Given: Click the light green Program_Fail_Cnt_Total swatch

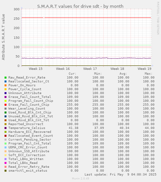Looking at the screenshot, I should pyautogui.click(x=6, y=144).
